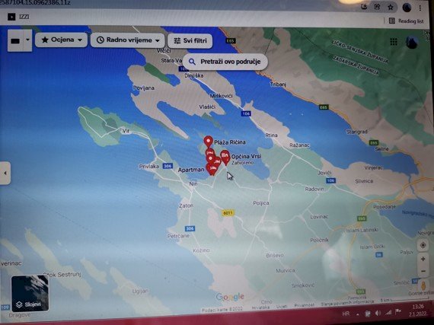
Task: Click the Općina Vrsi label
Action: 247,157
